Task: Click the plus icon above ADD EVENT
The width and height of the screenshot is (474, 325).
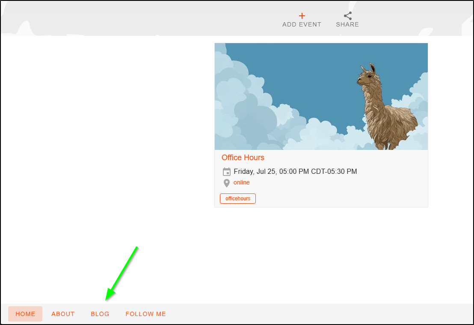Action: [x=302, y=16]
